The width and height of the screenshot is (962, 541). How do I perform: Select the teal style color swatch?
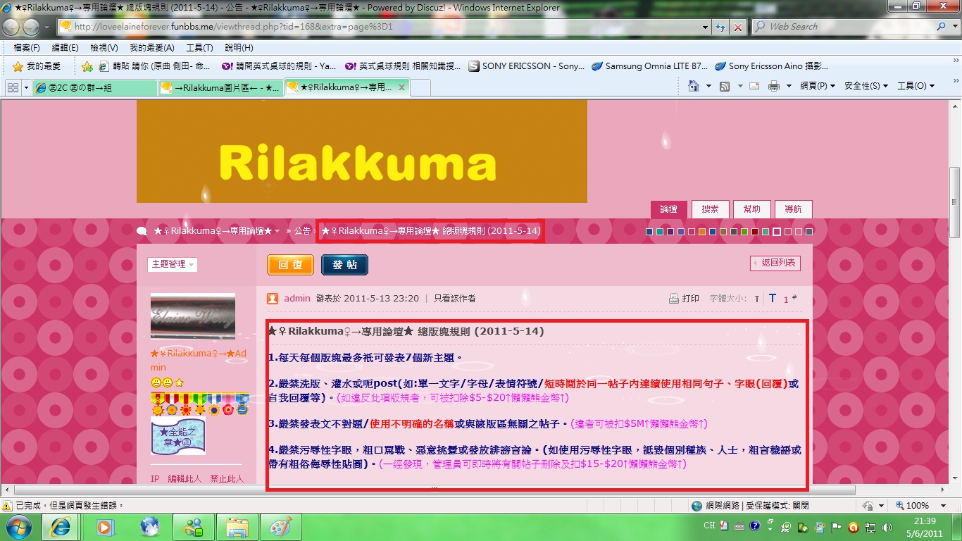tap(660, 231)
